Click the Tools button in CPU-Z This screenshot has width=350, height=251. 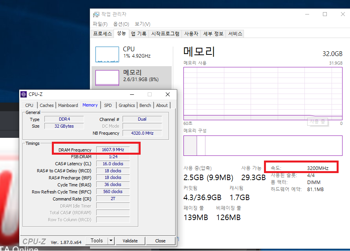97,241
